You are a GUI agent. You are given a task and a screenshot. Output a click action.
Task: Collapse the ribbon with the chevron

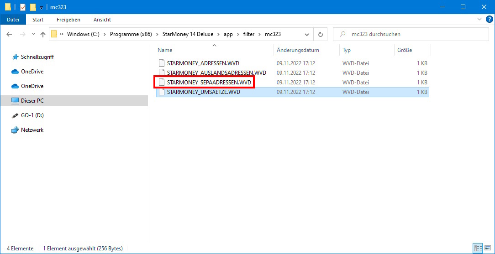coord(479,19)
